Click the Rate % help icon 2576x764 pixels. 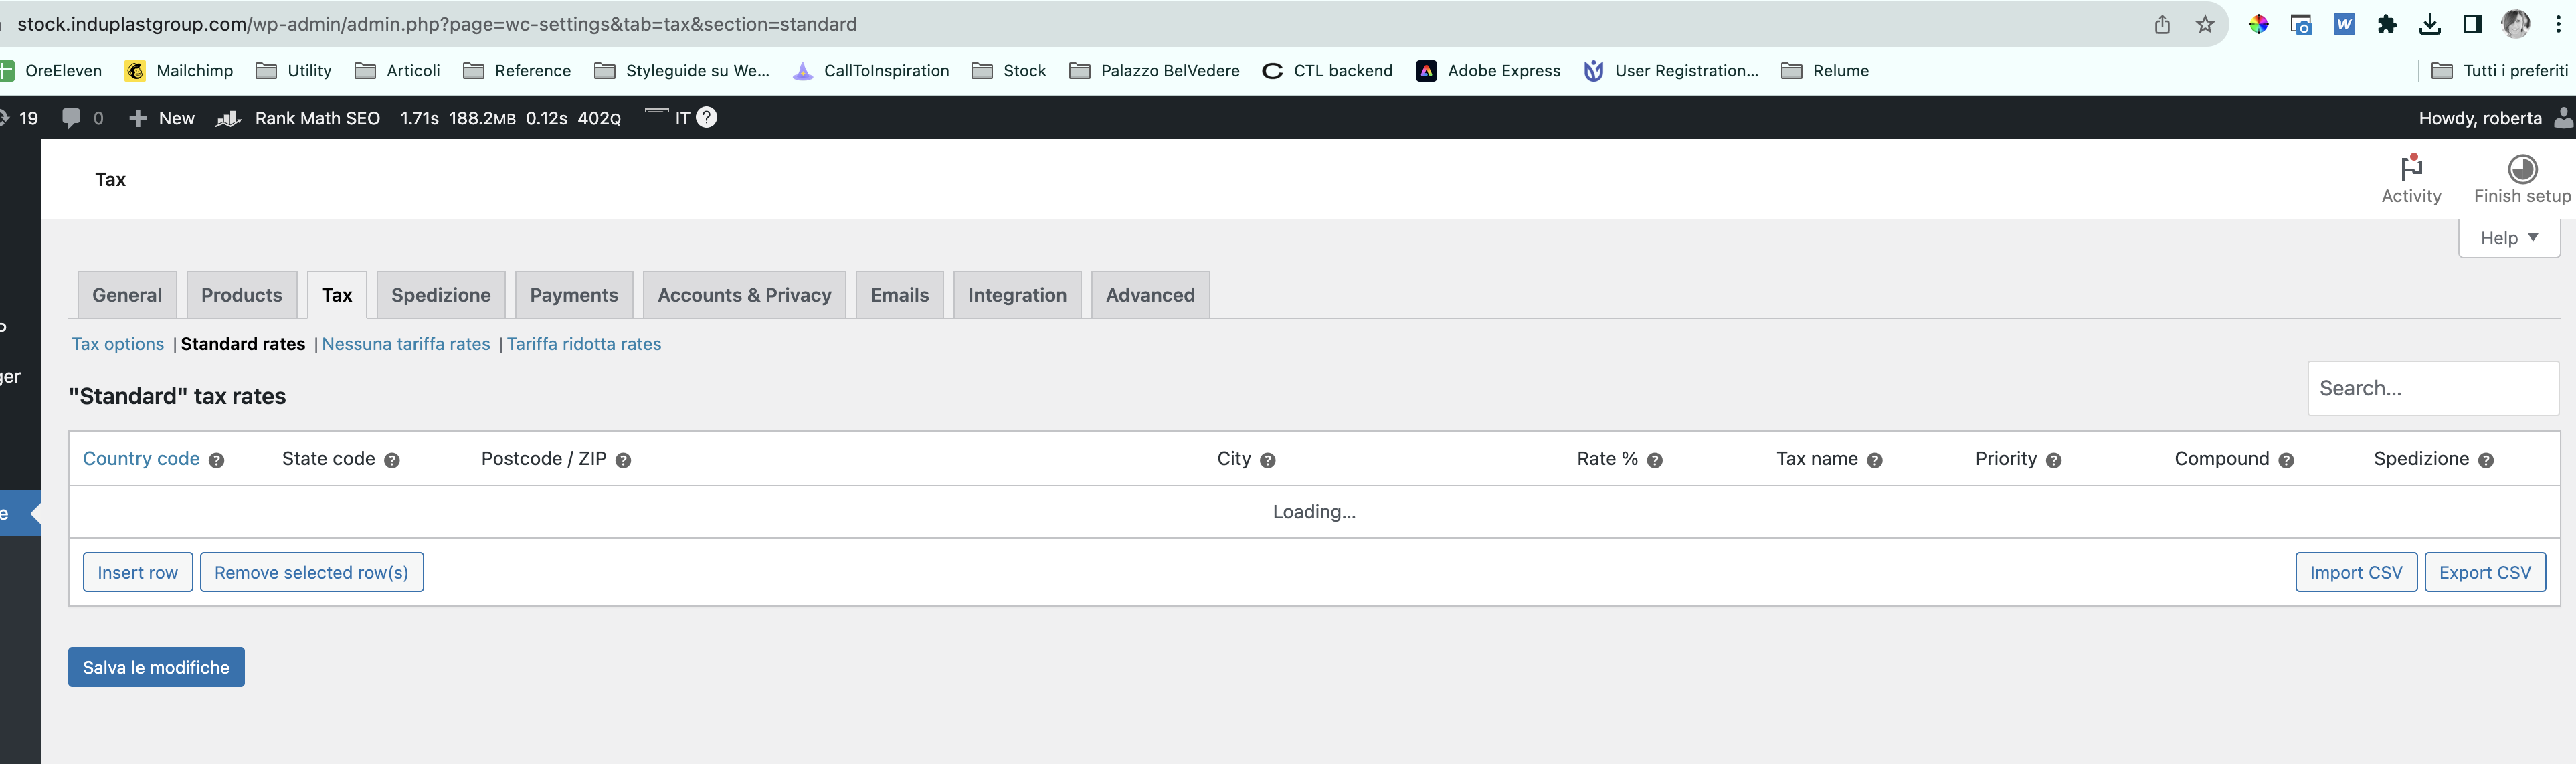click(1655, 460)
